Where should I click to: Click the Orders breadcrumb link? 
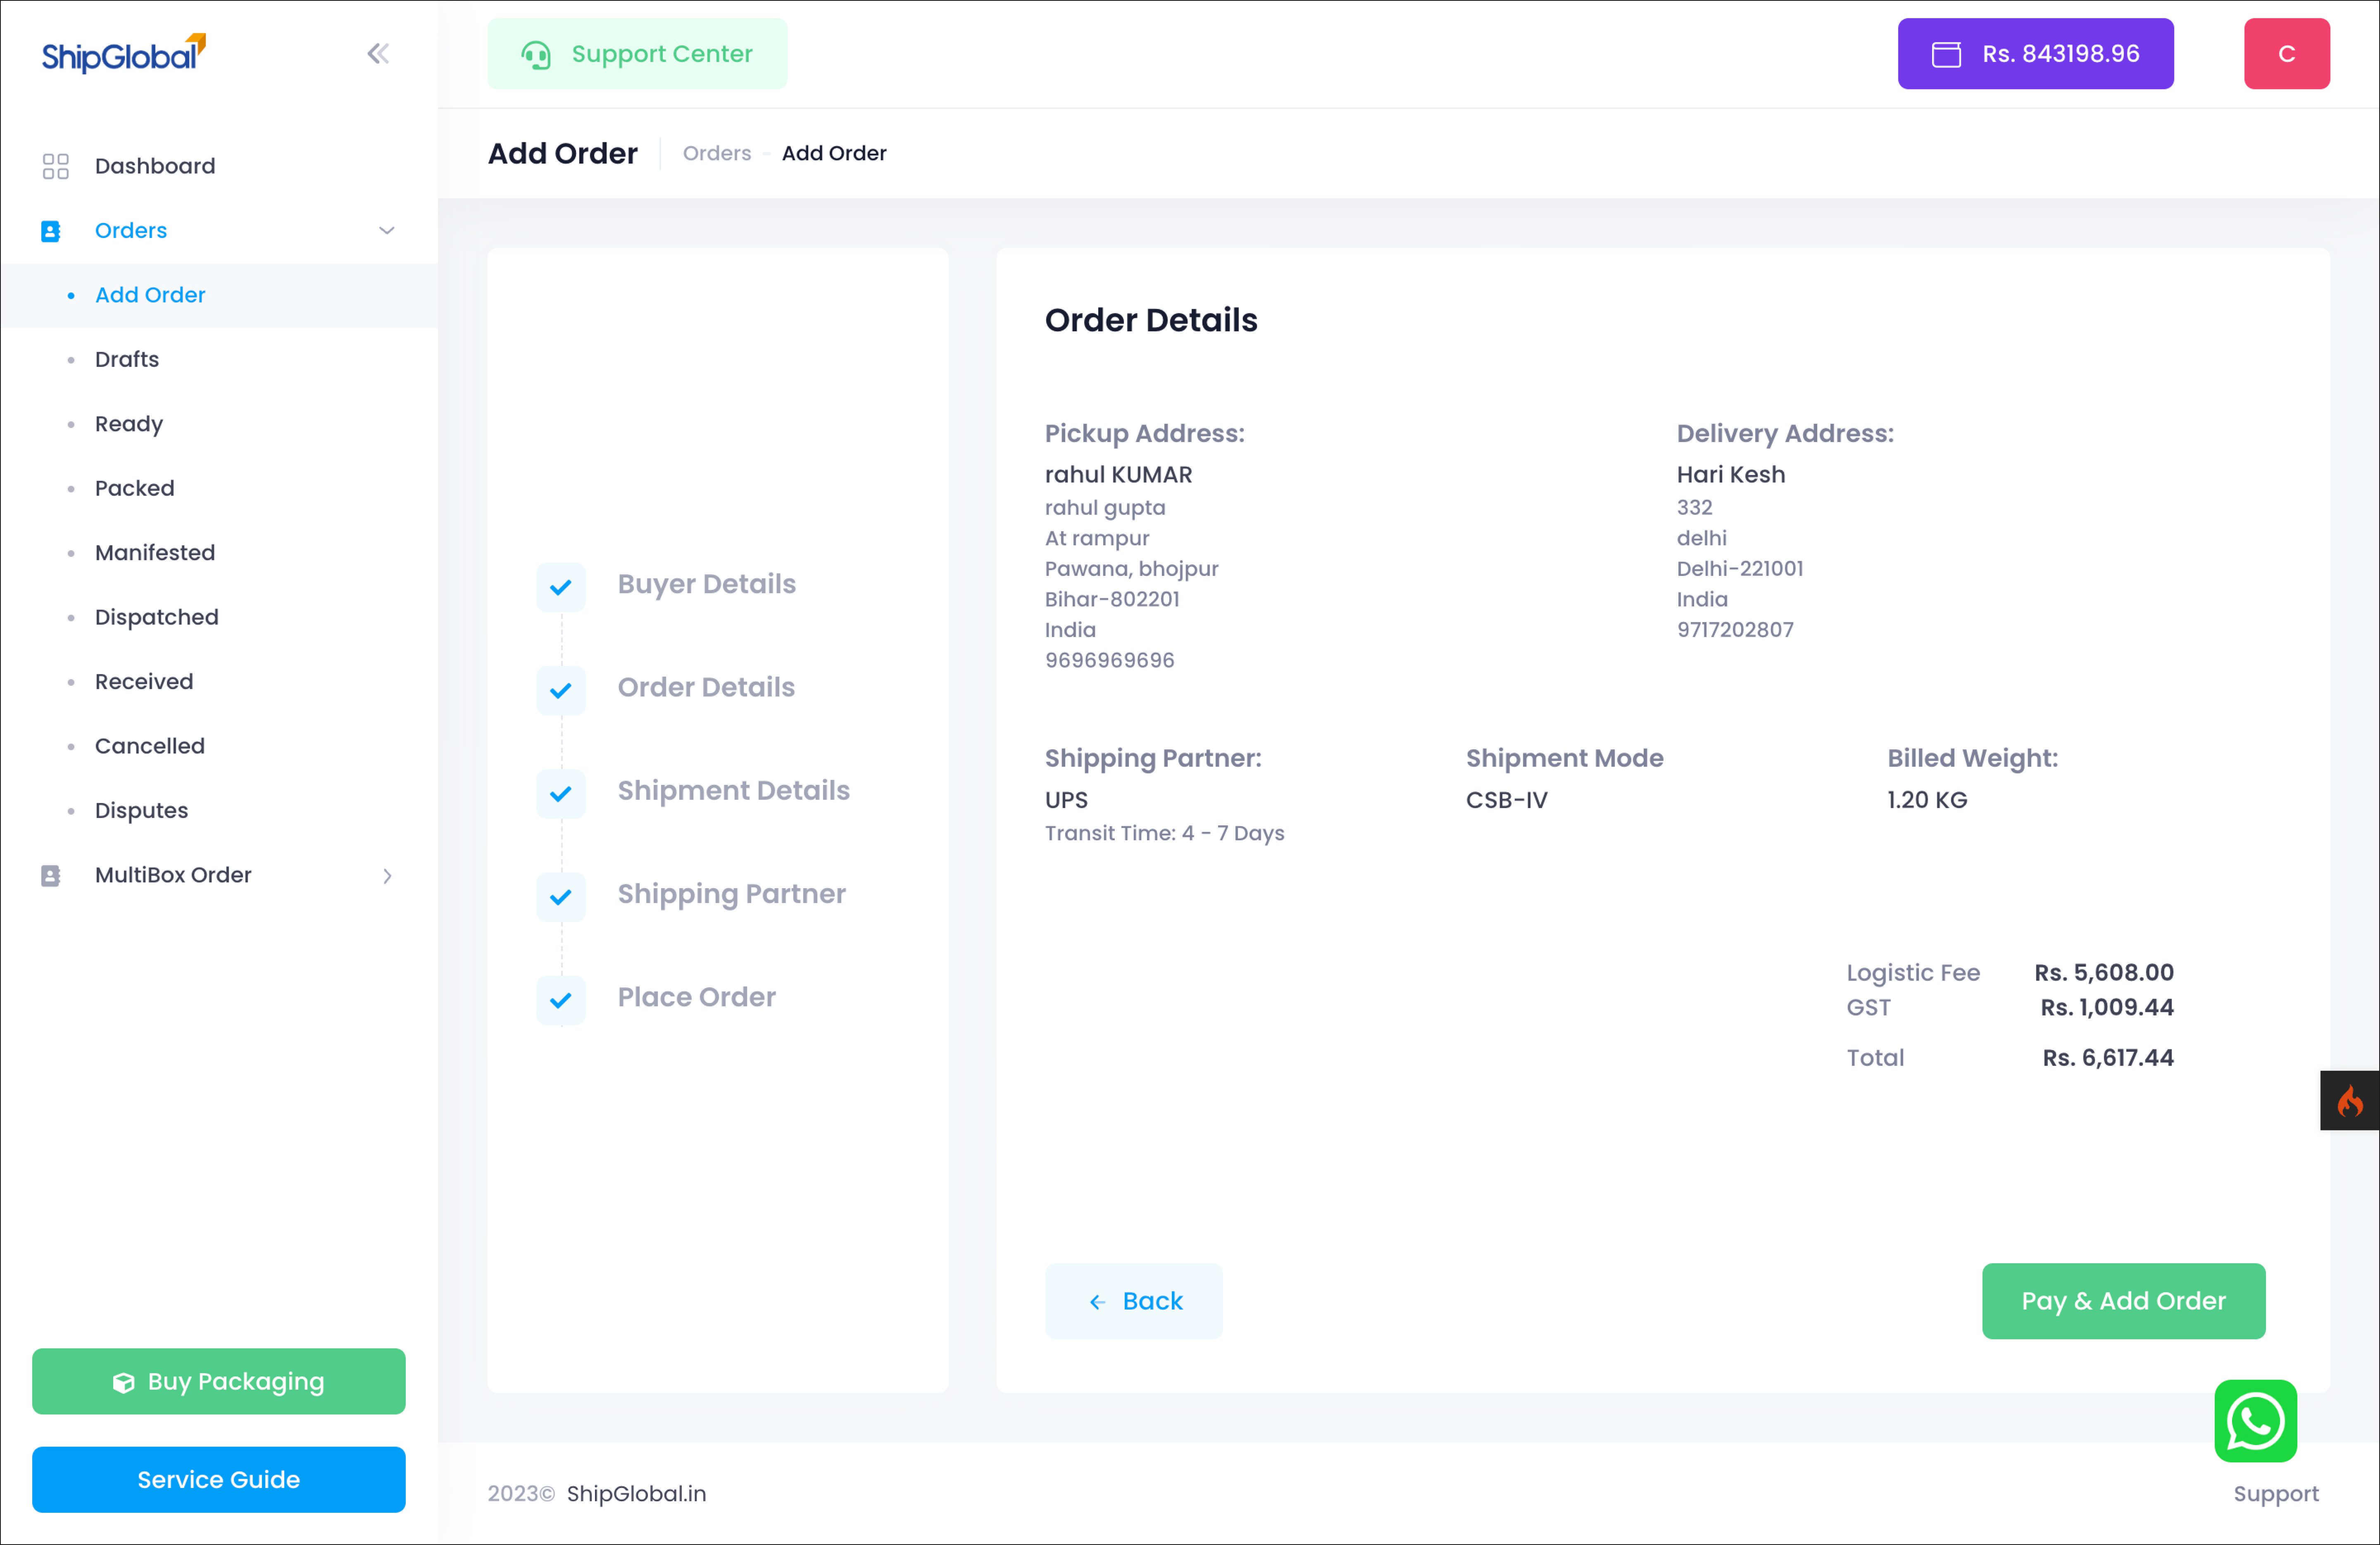[x=716, y=153]
